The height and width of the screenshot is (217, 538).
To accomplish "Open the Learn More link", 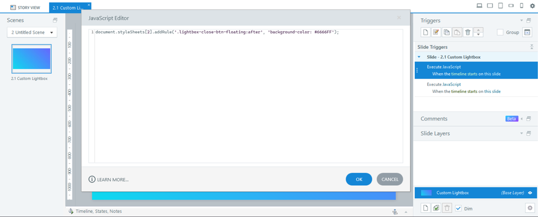I will point(113,179).
